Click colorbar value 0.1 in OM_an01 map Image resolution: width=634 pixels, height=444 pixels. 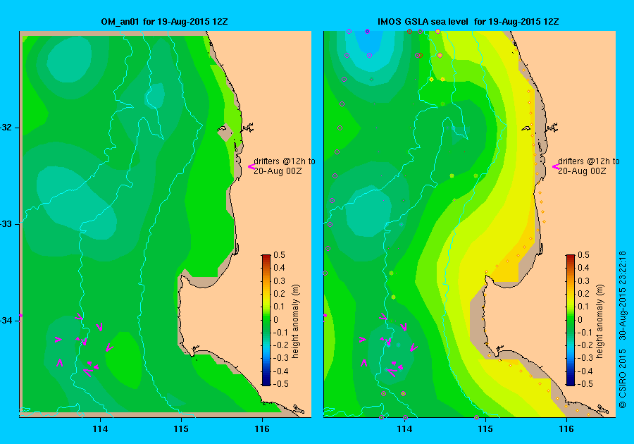[280, 307]
